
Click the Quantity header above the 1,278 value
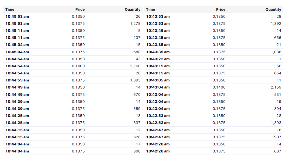pos(133,9)
